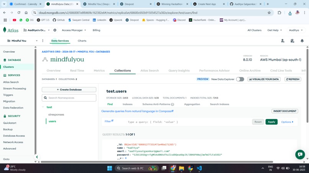
Task: Open Mindful You project dropdown
Action: [x=22, y=40]
